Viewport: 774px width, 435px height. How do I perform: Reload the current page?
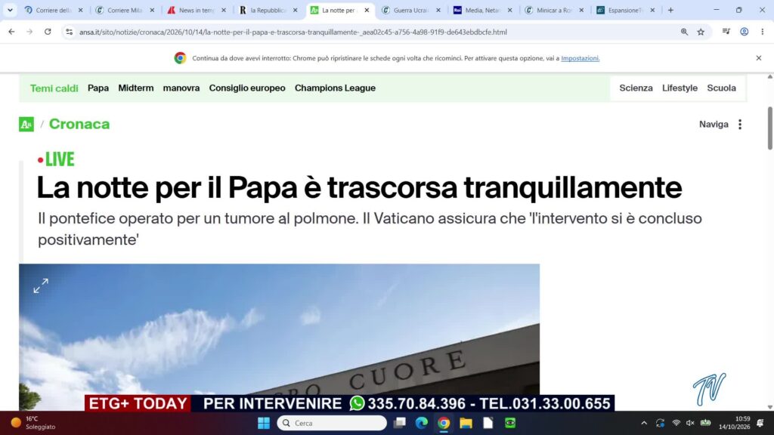pos(48,32)
